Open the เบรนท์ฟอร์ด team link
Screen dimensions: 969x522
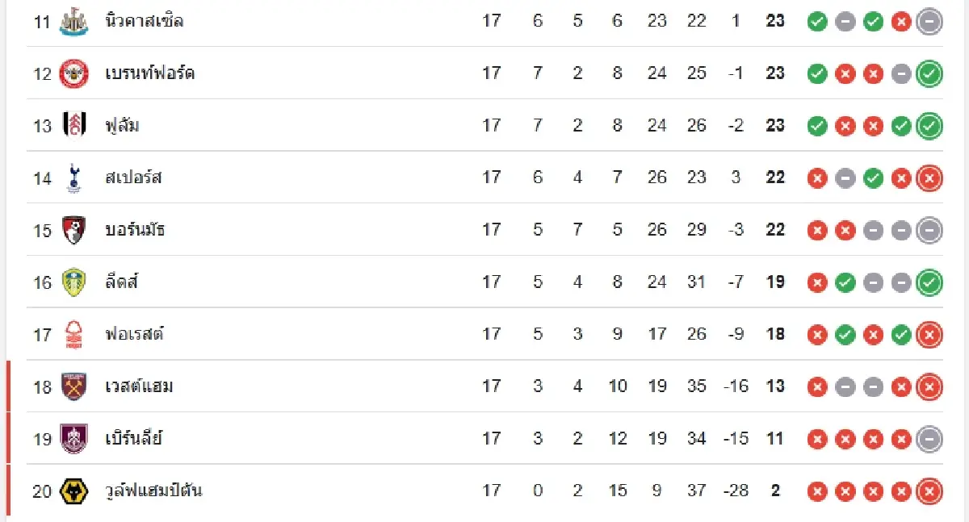(150, 73)
